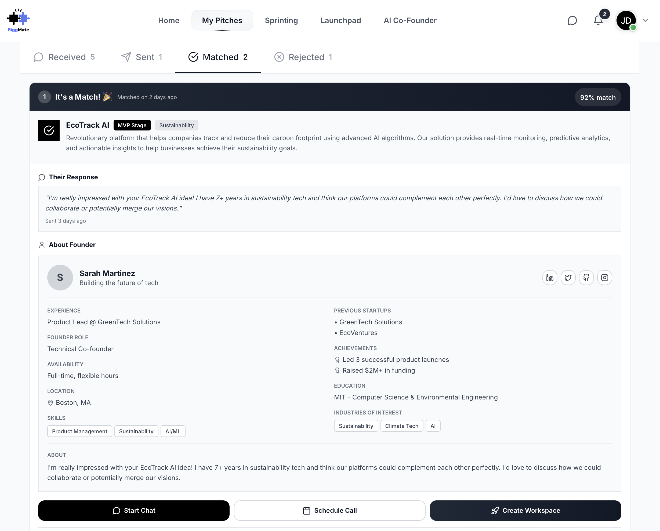View Sarah's Twitter profile
The width and height of the screenshot is (660, 531).
click(x=568, y=278)
